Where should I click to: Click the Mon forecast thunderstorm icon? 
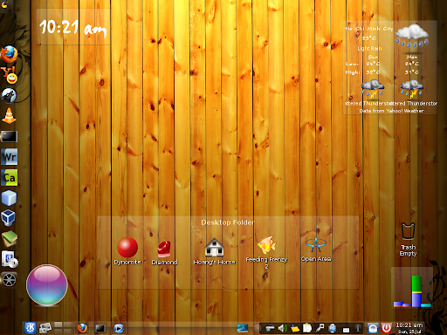point(411,89)
